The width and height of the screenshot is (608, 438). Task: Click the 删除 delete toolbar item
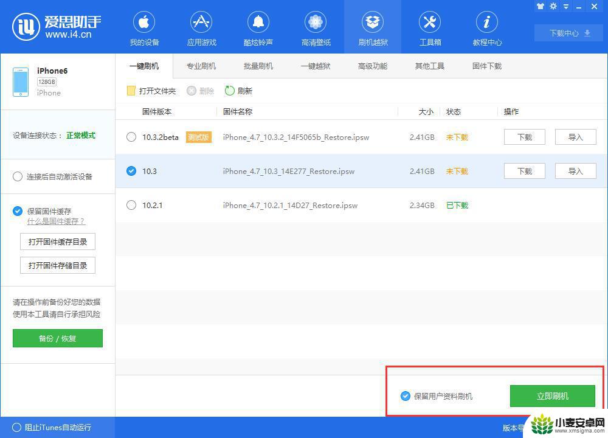[201, 91]
